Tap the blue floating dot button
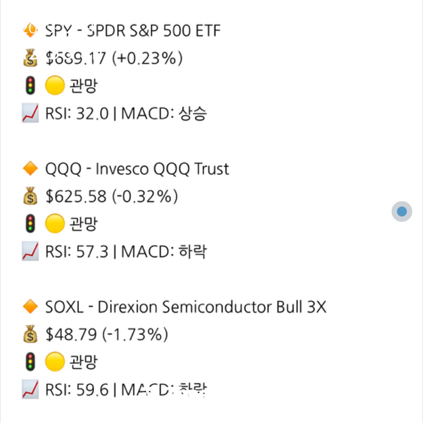The height and width of the screenshot is (423, 423). [402, 211]
